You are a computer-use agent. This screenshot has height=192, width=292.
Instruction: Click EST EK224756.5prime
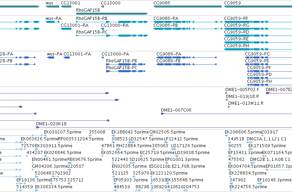coord(248,187)
